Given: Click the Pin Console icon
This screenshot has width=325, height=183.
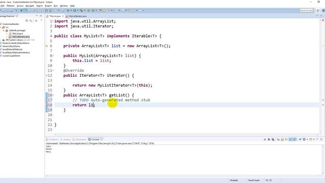Looking at the screenshot, I should tap(300, 139).
